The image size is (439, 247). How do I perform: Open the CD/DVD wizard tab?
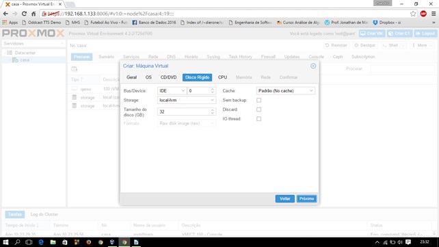point(168,77)
